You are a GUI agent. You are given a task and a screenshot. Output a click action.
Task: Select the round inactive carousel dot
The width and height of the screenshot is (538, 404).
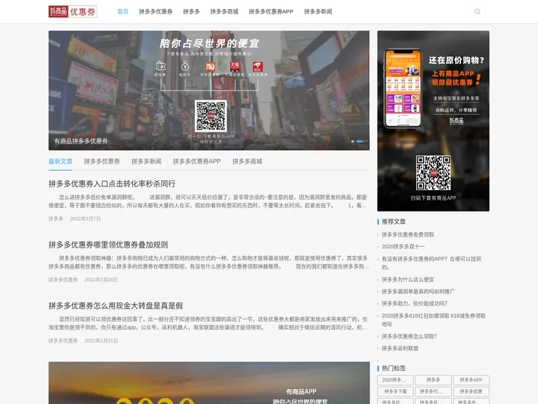353,141
